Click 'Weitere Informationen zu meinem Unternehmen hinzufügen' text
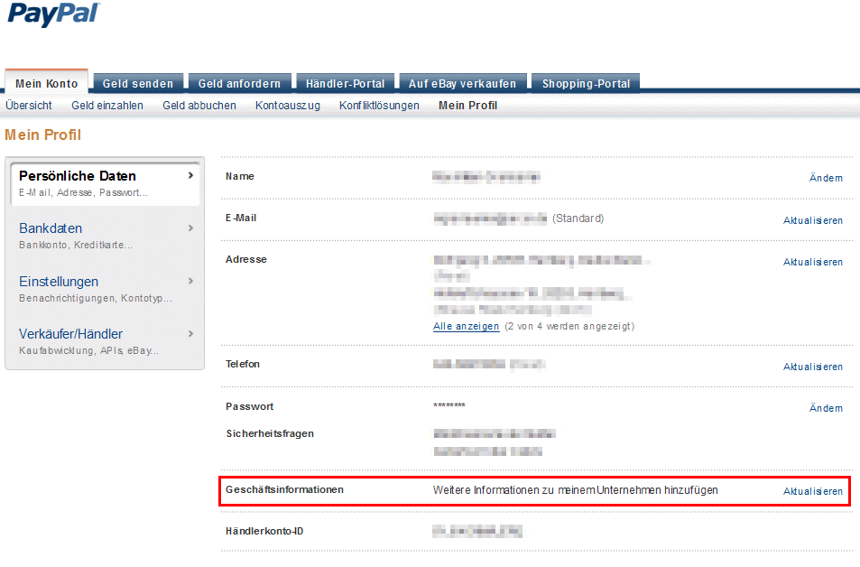 pos(576,490)
